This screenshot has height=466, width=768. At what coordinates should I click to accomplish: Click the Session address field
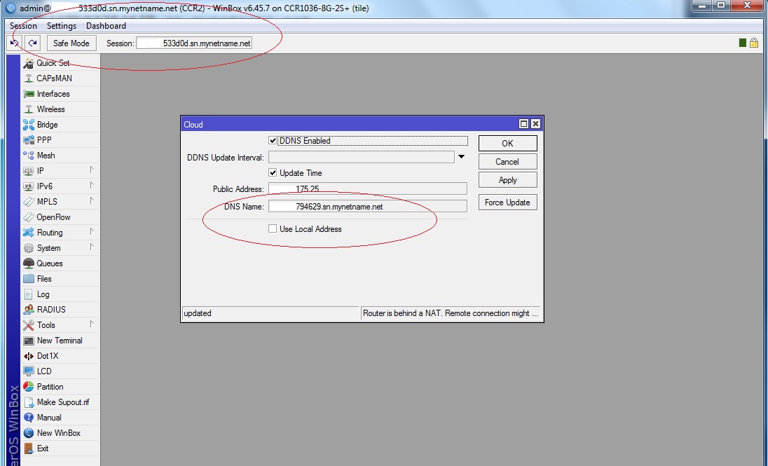click(x=194, y=43)
